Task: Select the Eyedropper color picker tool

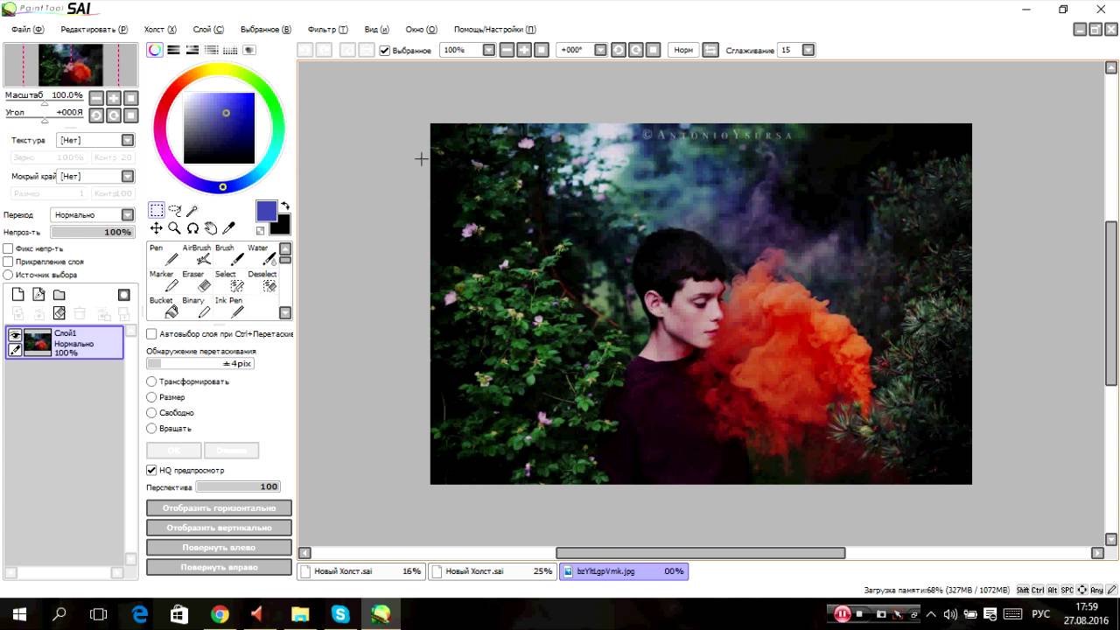Action: click(229, 228)
